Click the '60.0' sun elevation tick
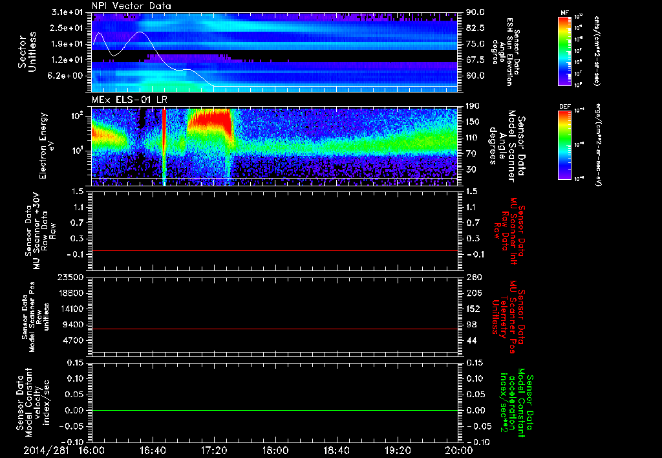 pos(475,76)
